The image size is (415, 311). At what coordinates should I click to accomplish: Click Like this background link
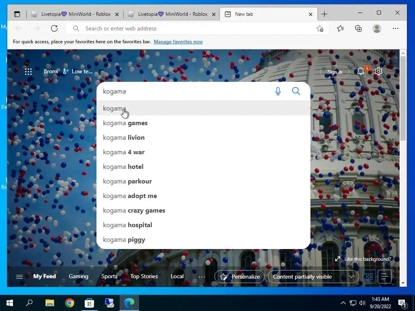[x=368, y=259]
